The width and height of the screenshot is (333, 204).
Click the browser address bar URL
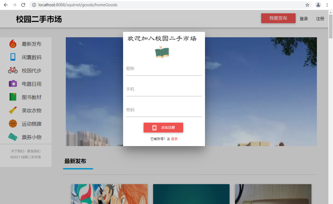78,5
